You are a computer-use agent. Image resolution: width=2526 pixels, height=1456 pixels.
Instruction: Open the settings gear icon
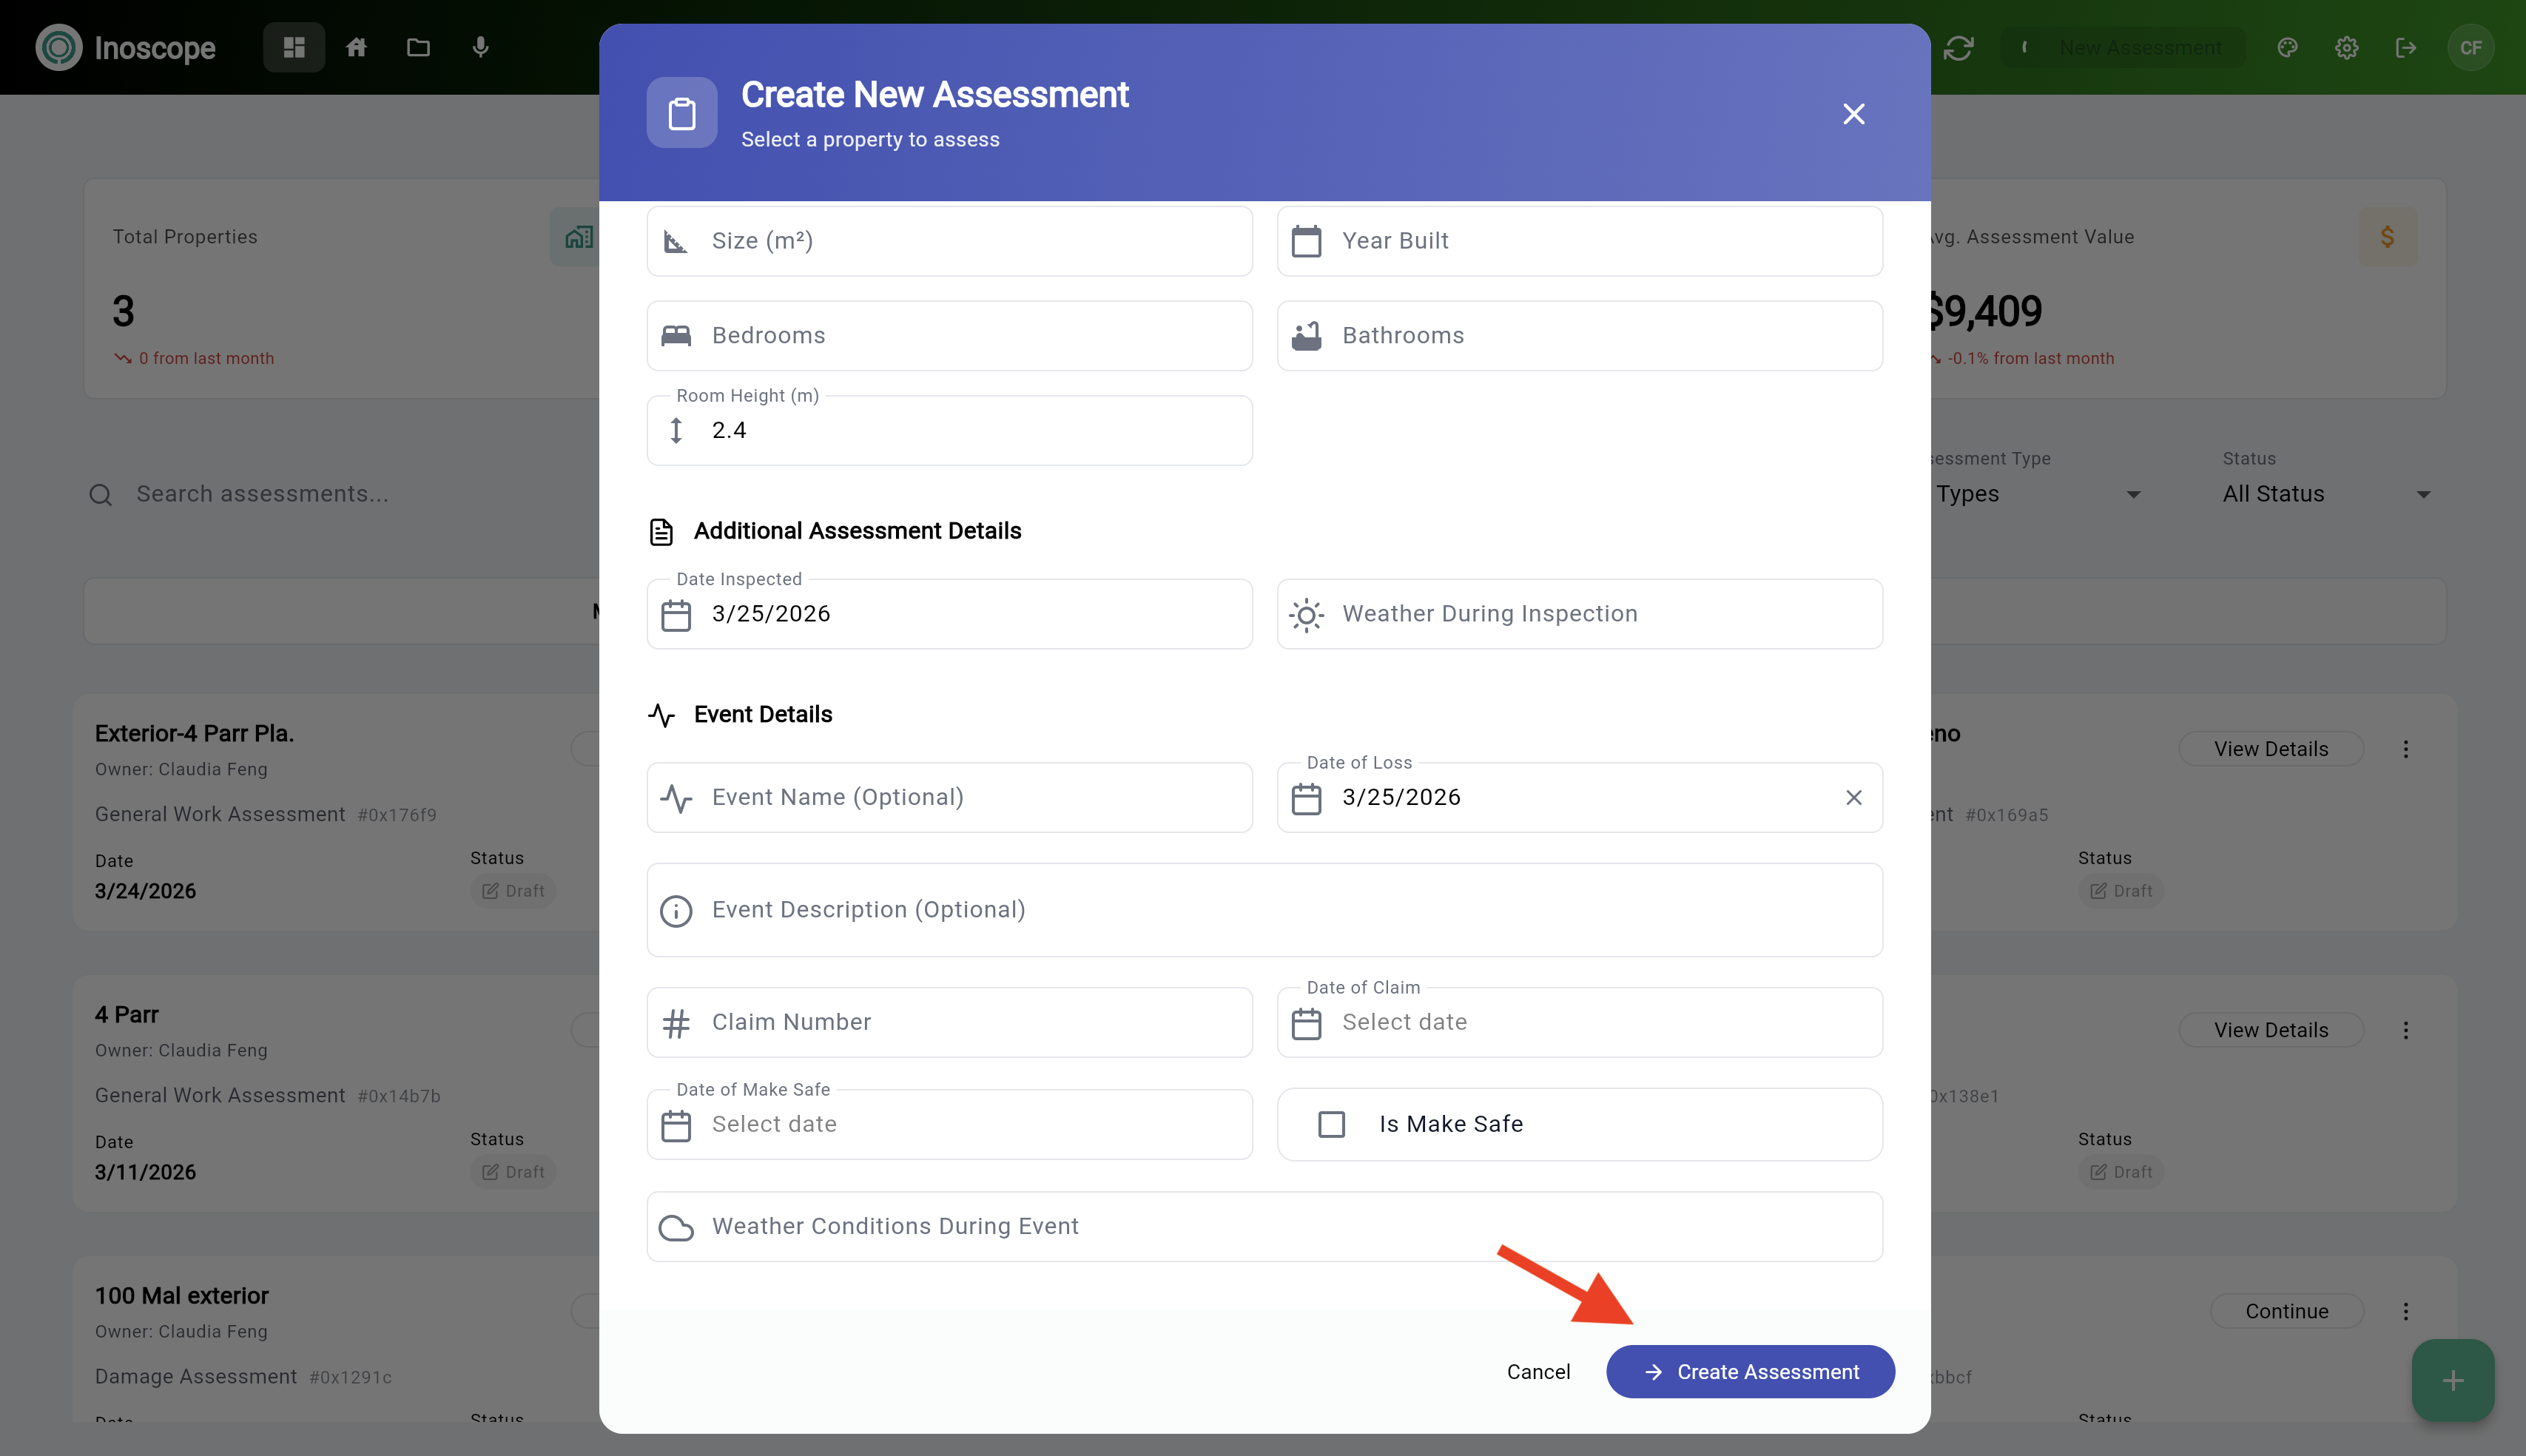[x=2347, y=47]
